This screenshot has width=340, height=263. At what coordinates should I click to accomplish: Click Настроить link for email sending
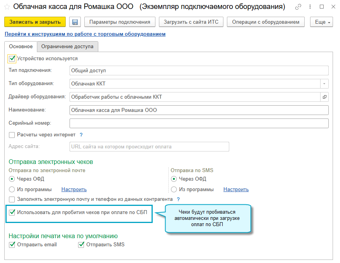pyautogui.click(x=74, y=190)
